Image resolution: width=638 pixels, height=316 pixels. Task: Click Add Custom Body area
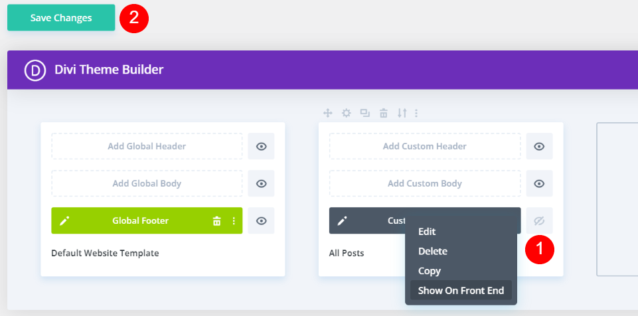point(425,183)
